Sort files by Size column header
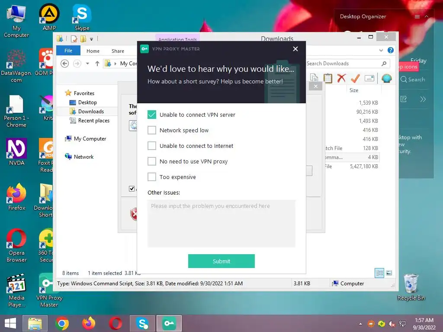 [x=354, y=90]
